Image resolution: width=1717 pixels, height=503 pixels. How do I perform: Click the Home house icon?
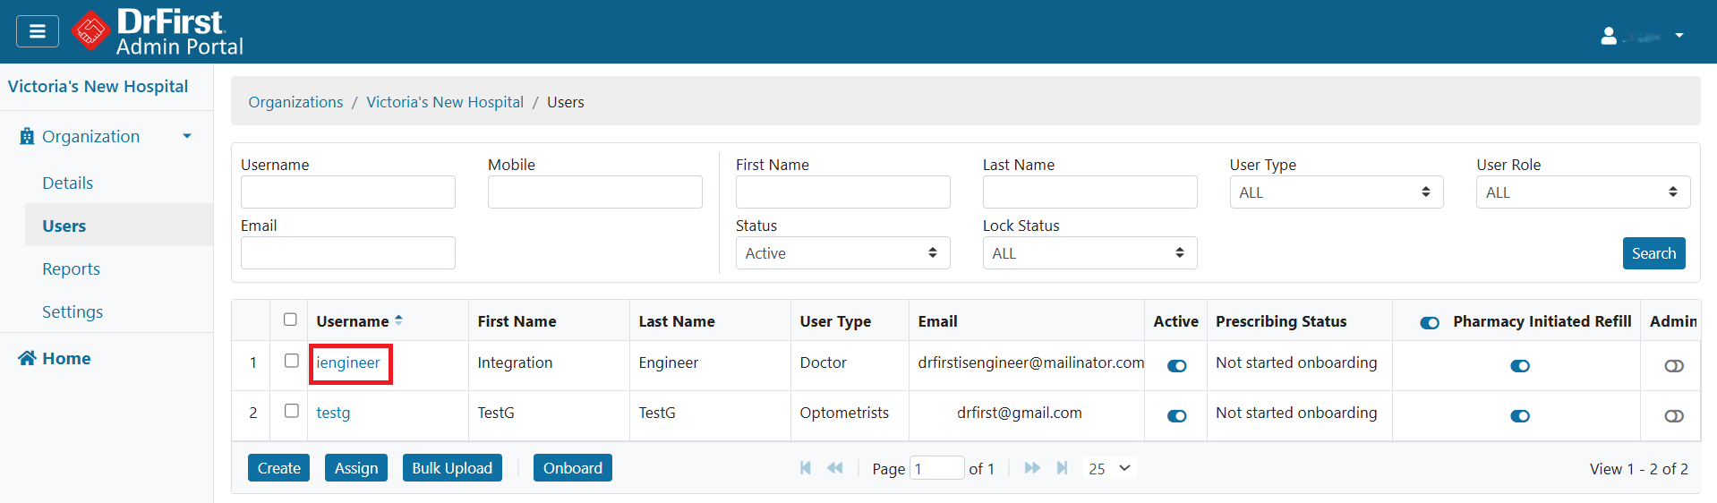click(x=27, y=358)
